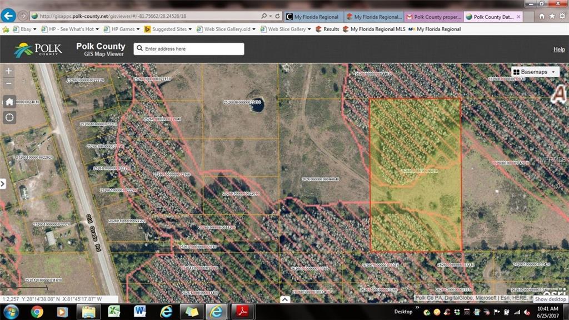The width and height of the screenshot is (569, 320).
Task: Click the highlighted yellow parcel
Action: (x=416, y=175)
